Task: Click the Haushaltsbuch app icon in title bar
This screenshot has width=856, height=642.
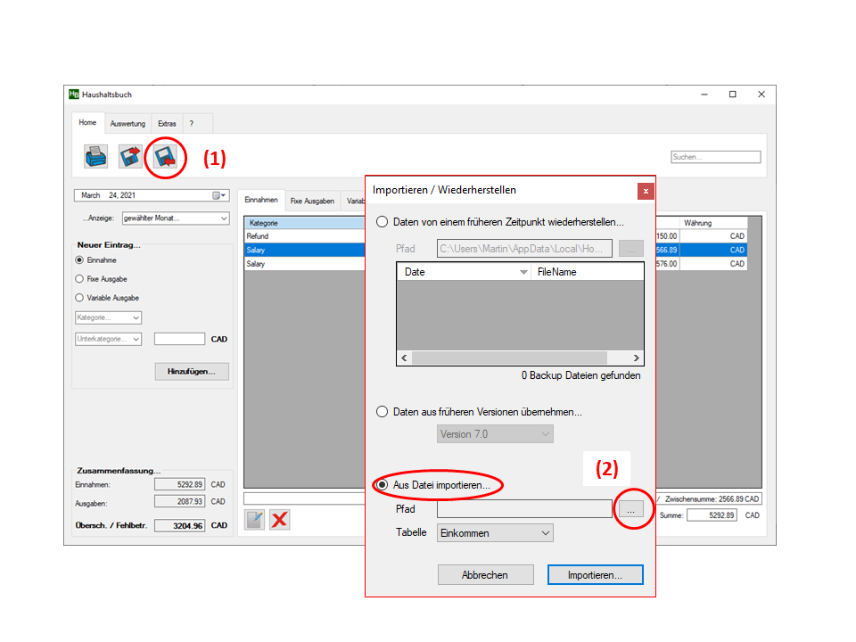Action: [x=74, y=95]
